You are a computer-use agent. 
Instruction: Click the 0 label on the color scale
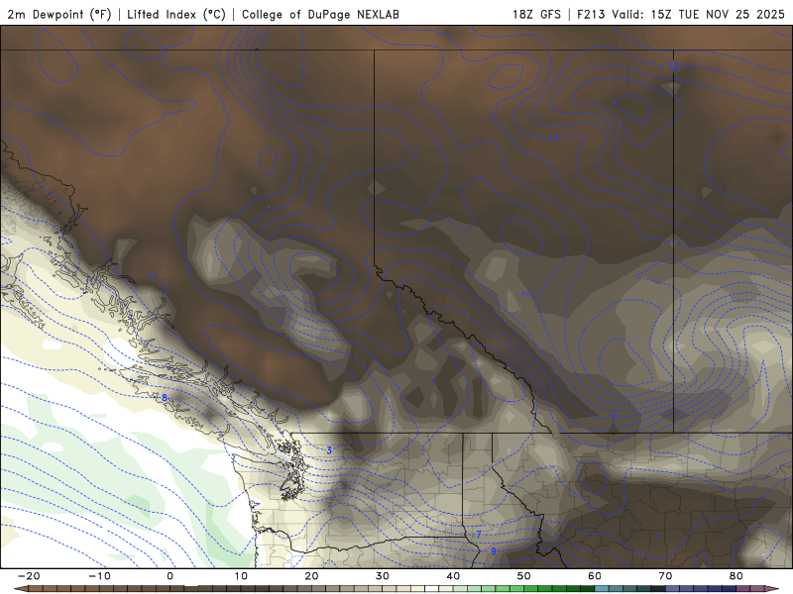point(170,576)
